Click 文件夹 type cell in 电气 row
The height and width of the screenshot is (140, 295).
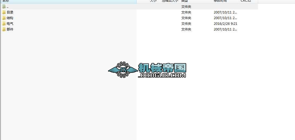(186, 24)
